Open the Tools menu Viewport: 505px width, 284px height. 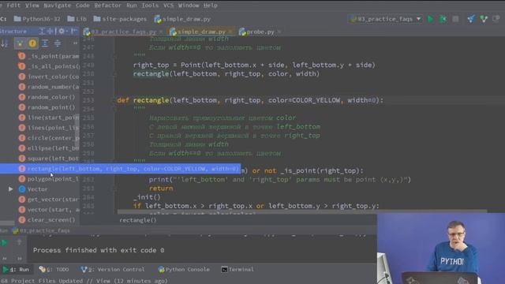click(x=150, y=6)
